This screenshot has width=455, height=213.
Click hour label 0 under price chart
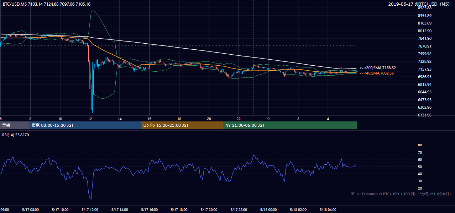tap(268, 119)
